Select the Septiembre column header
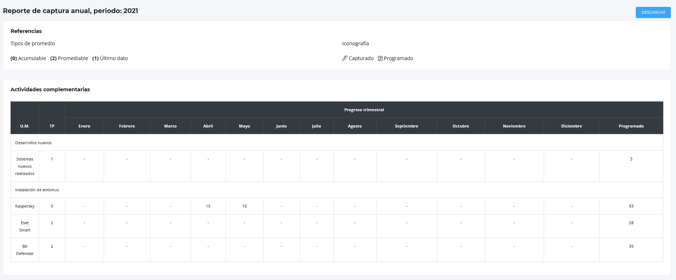 pyautogui.click(x=406, y=126)
